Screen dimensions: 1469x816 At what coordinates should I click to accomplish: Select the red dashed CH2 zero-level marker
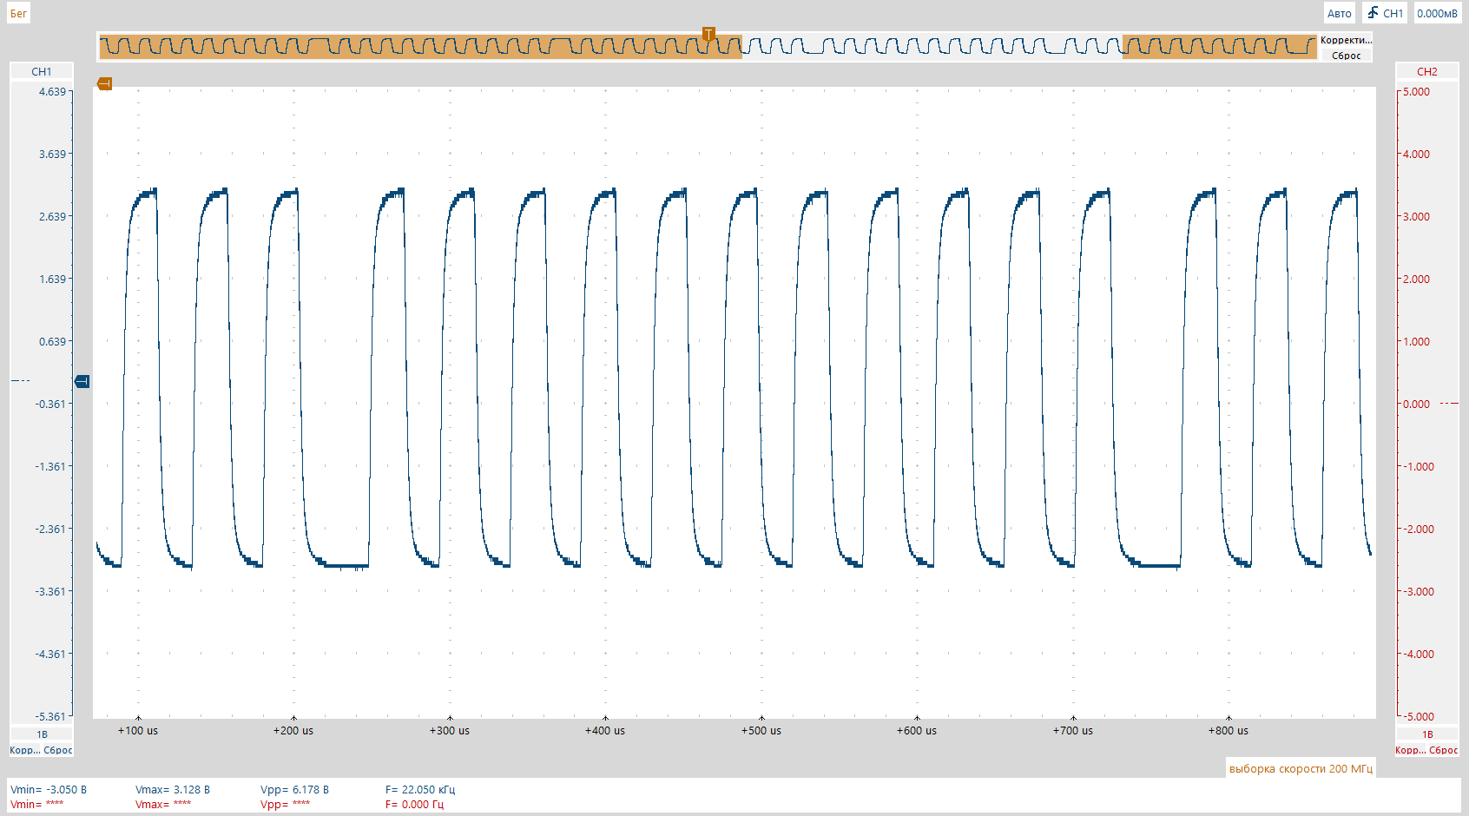tap(1449, 404)
